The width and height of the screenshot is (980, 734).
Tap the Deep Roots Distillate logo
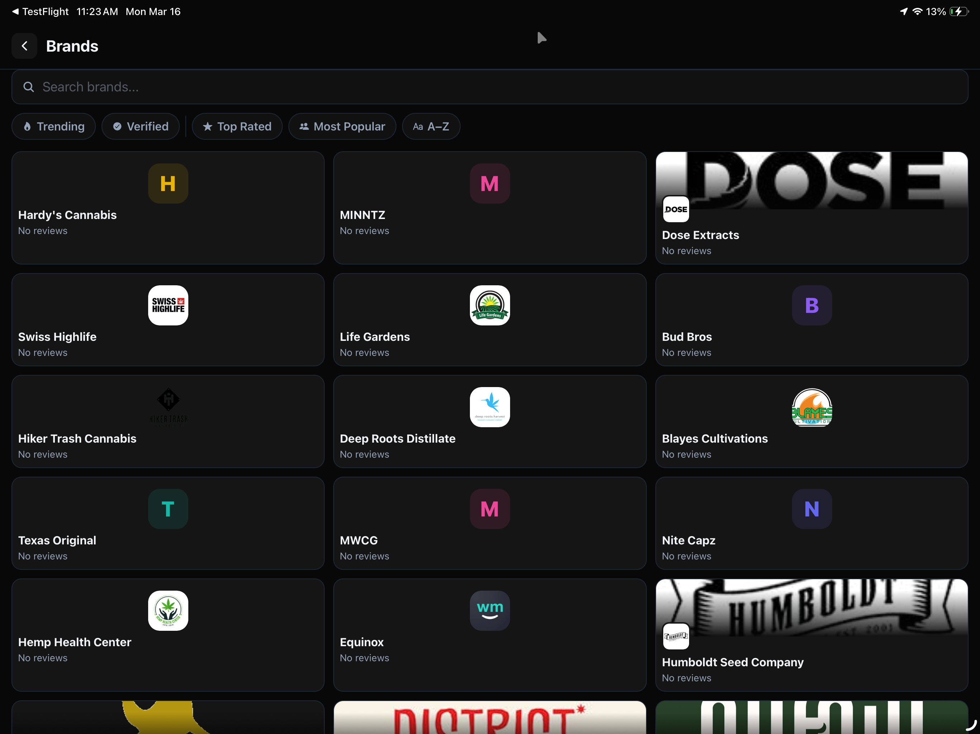coord(490,407)
